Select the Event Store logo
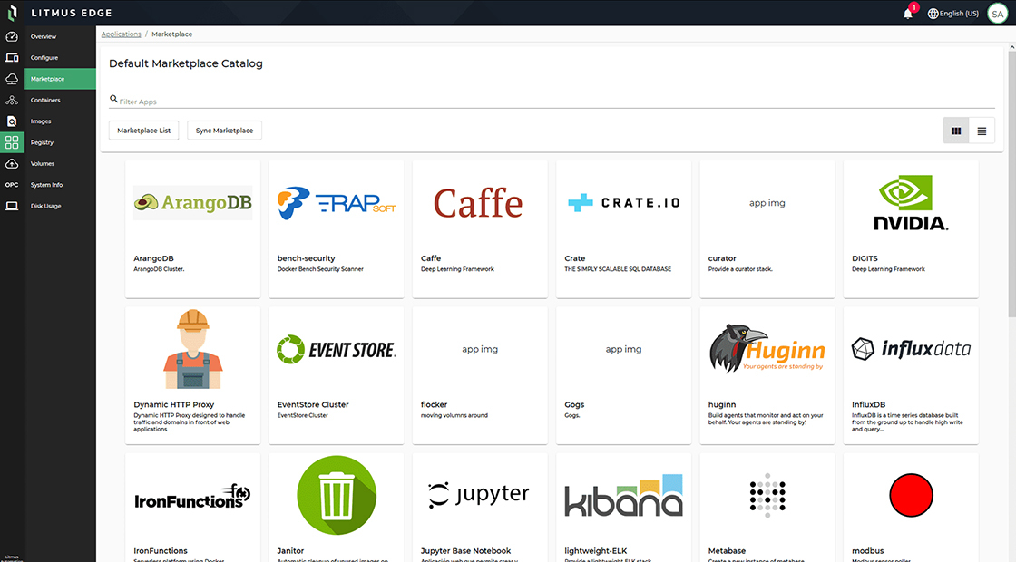1016x562 pixels. [337, 350]
